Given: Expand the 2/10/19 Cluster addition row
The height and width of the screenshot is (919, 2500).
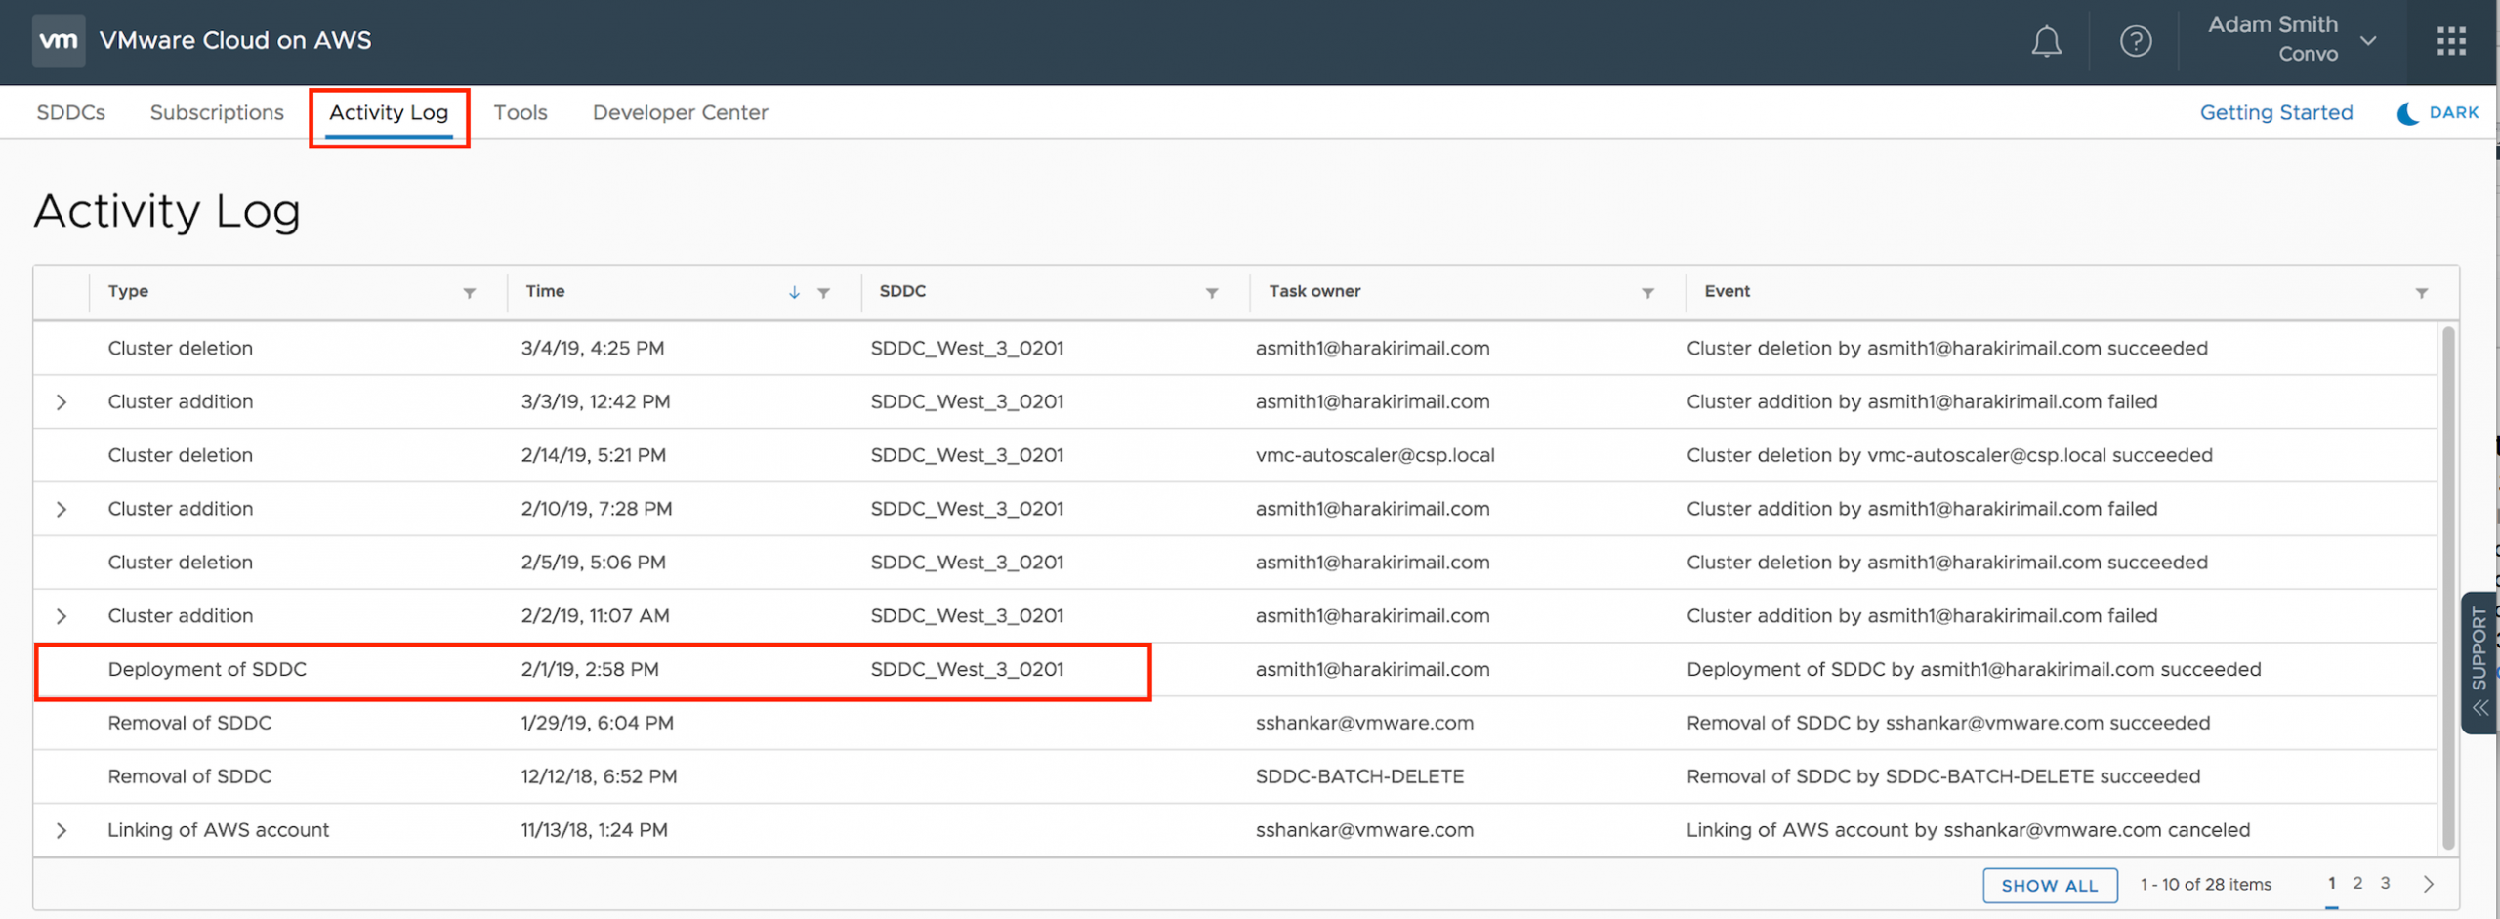Looking at the screenshot, I should tap(62, 510).
